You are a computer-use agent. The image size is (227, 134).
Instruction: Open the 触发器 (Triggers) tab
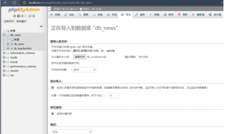[198, 15]
